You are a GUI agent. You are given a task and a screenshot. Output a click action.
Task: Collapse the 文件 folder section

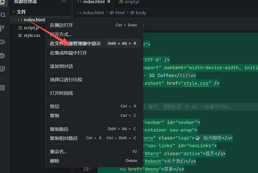[14, 12]
